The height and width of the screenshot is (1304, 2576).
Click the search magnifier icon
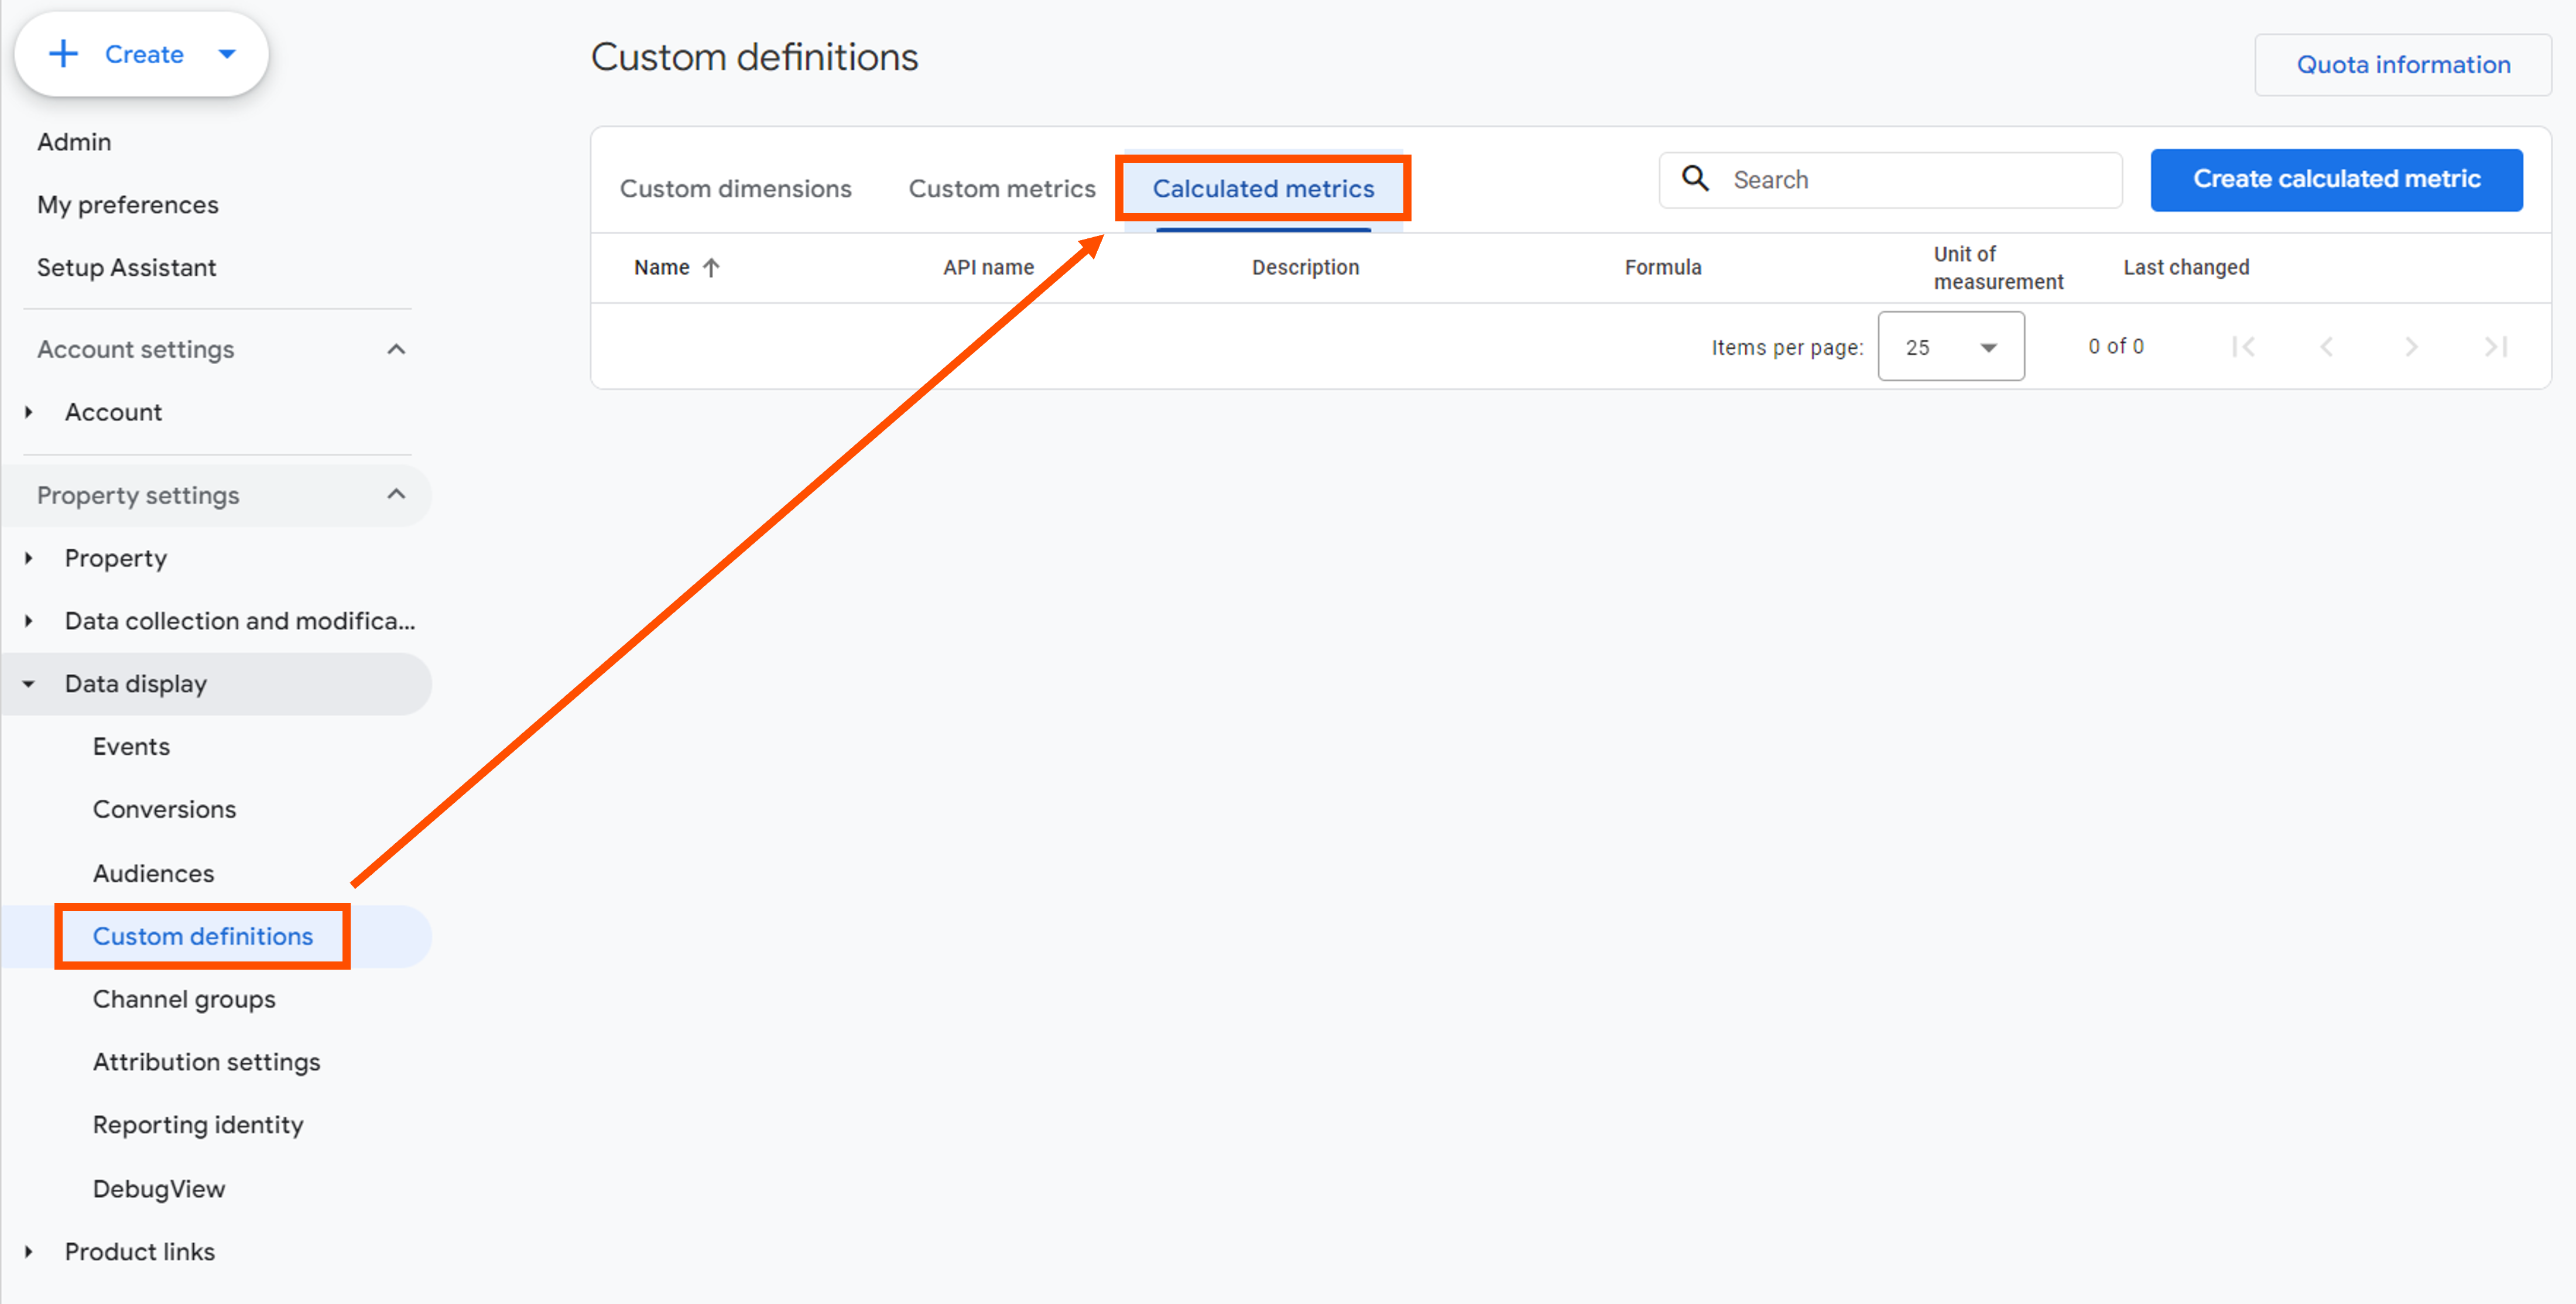[1695, 179]
